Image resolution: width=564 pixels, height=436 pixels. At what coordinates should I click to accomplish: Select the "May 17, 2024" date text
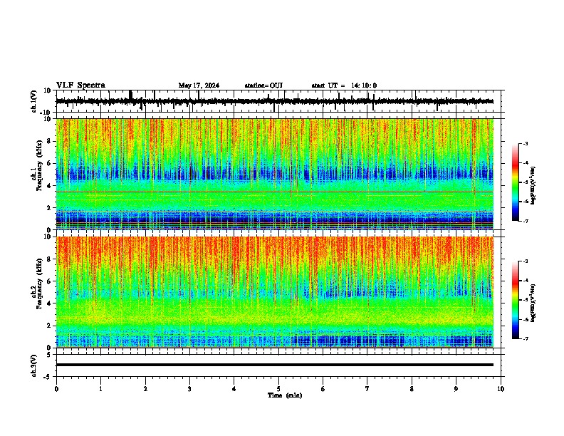click(199, 85)
